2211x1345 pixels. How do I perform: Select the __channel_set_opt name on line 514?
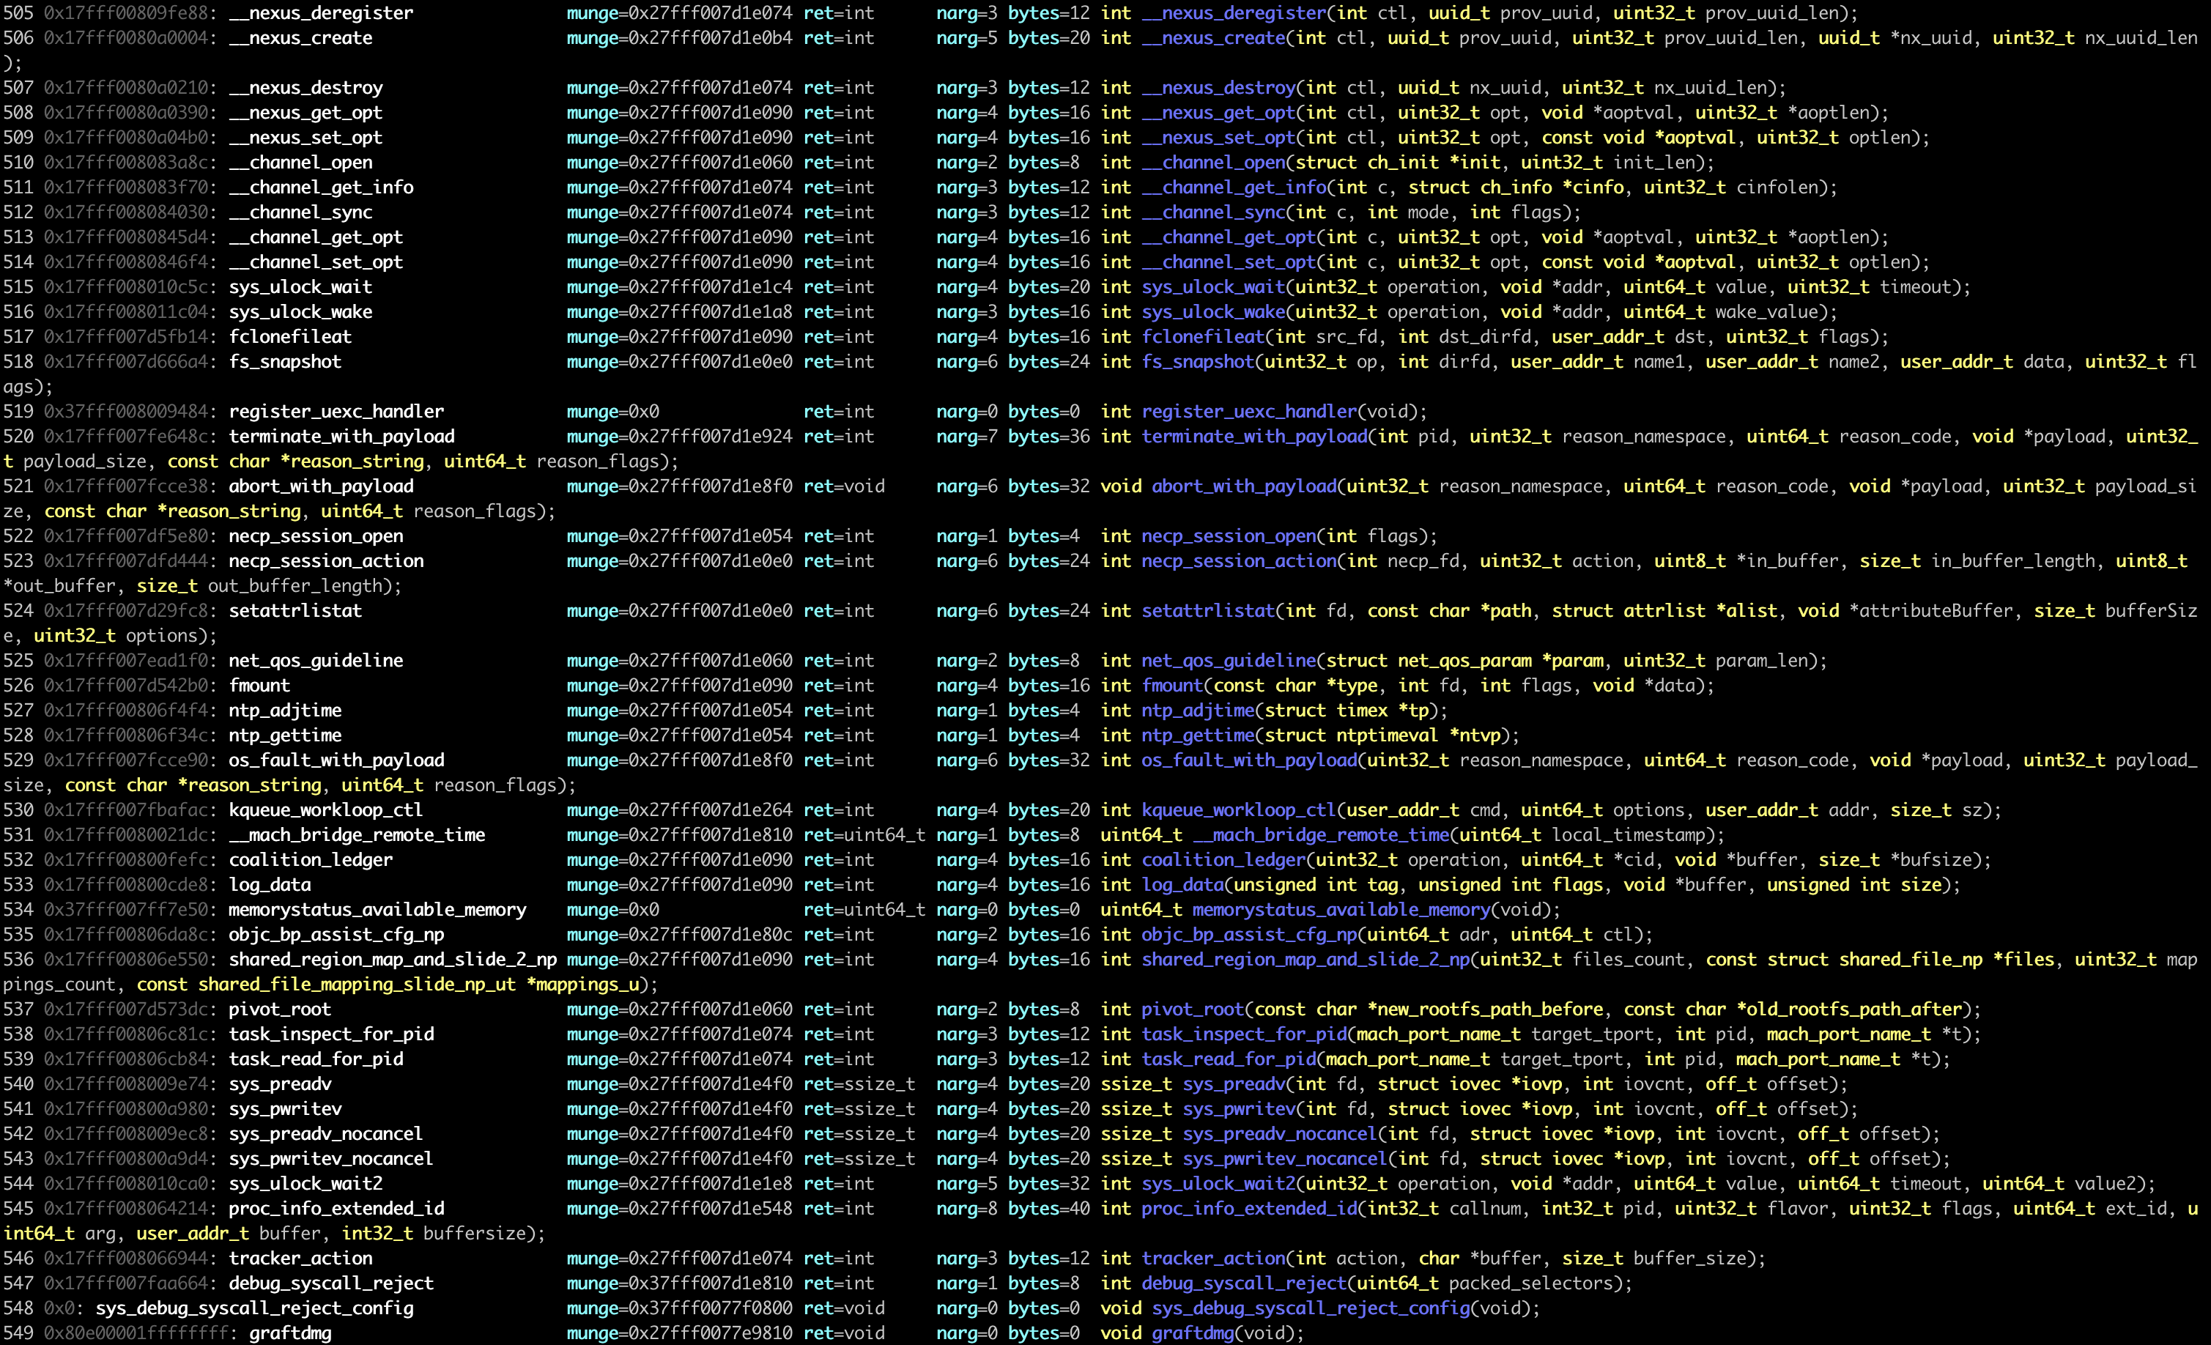coord(316,262)
